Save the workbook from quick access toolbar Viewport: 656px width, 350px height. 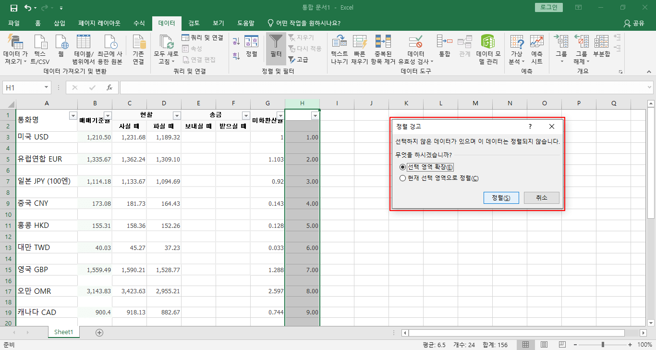[x=14, y=8]
